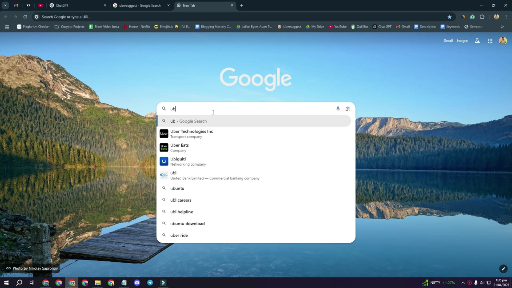Click the Google account profile picture
This screenshot has height=288, width=512.
point(503,41)
